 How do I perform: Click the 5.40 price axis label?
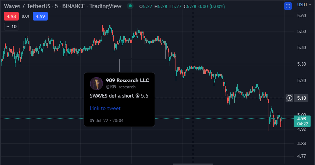(301, 48)
